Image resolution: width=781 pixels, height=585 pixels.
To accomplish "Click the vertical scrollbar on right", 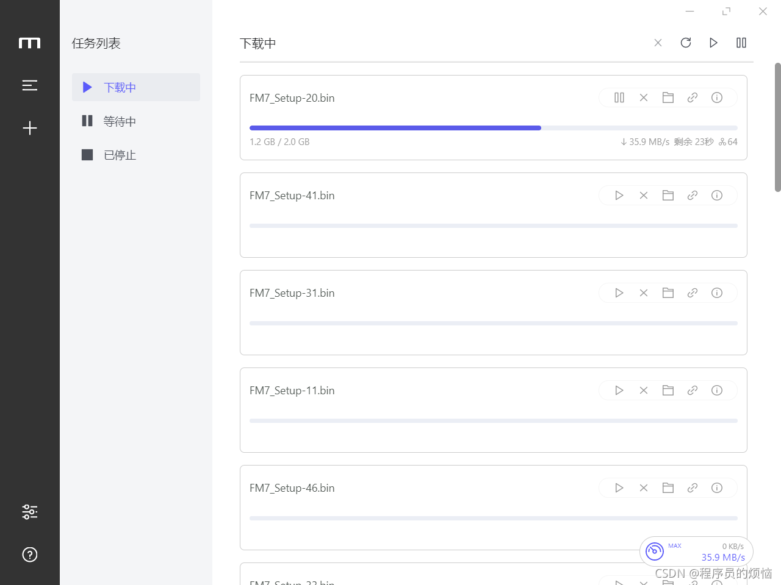I will [x=777, y=127].
